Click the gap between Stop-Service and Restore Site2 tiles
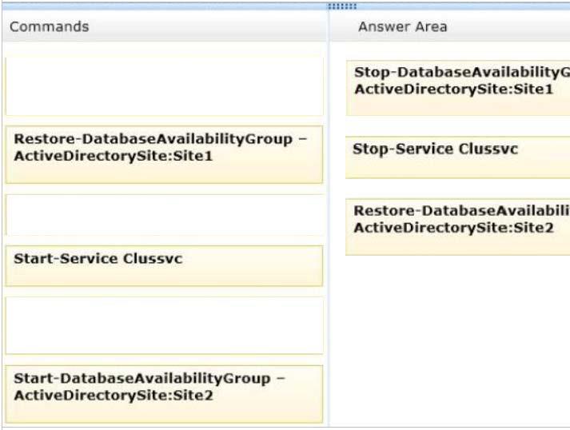 pyautogui.click(x=458, y=189)
